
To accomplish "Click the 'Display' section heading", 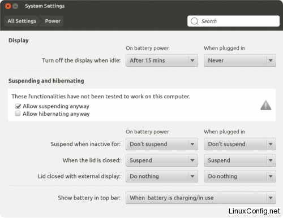I will coord(19,40).
